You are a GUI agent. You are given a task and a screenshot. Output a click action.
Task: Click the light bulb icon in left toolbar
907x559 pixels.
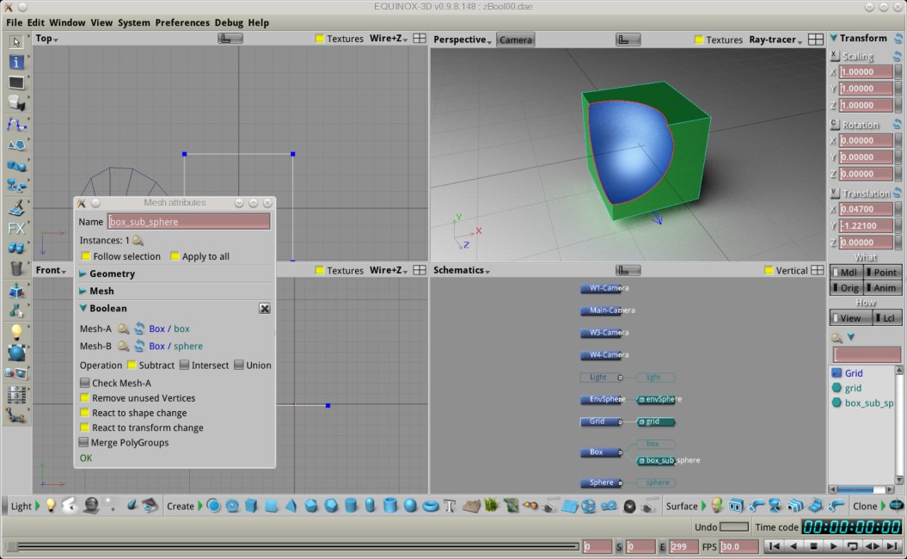coord(16,332)
